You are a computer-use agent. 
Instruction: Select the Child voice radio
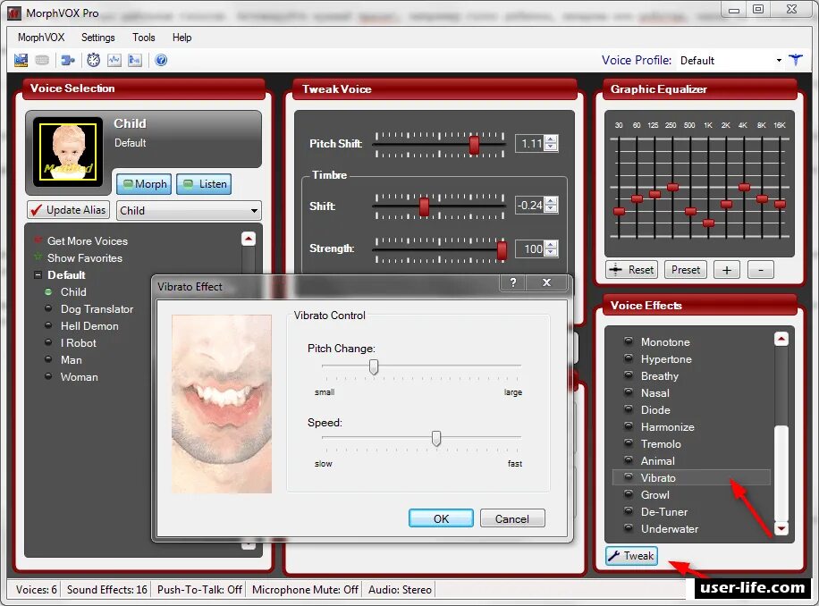tap(48, 291)
